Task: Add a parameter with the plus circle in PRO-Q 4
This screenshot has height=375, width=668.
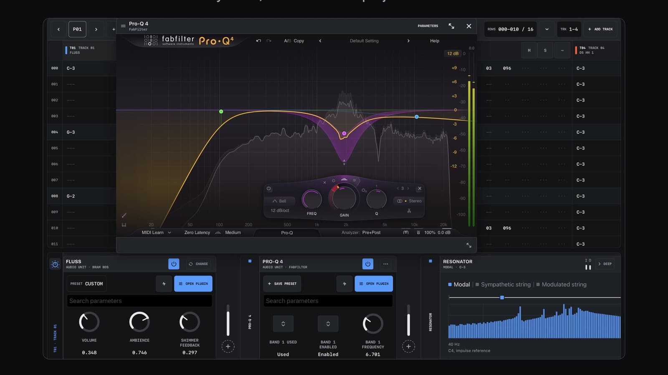Action: [x=408, y=346]
